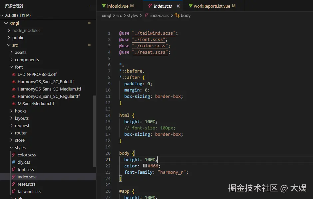Click the Sass icon beside tailwind.scss
The width and height of the screenshot is (313, 199).
(14, 191)
